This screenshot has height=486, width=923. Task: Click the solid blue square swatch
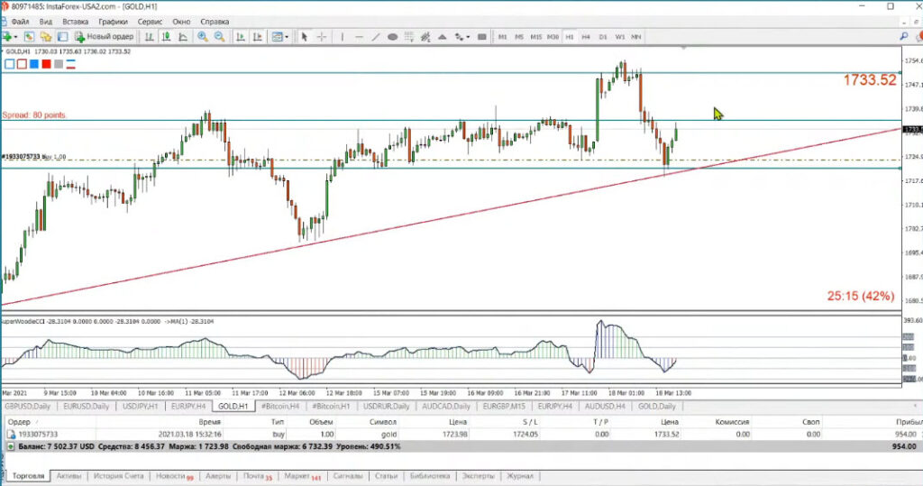(34, 64)
